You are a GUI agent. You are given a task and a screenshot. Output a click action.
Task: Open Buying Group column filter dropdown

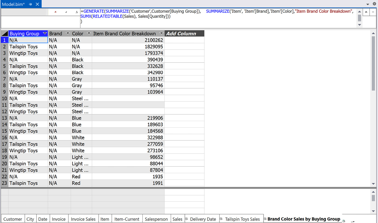pos(45,33)
